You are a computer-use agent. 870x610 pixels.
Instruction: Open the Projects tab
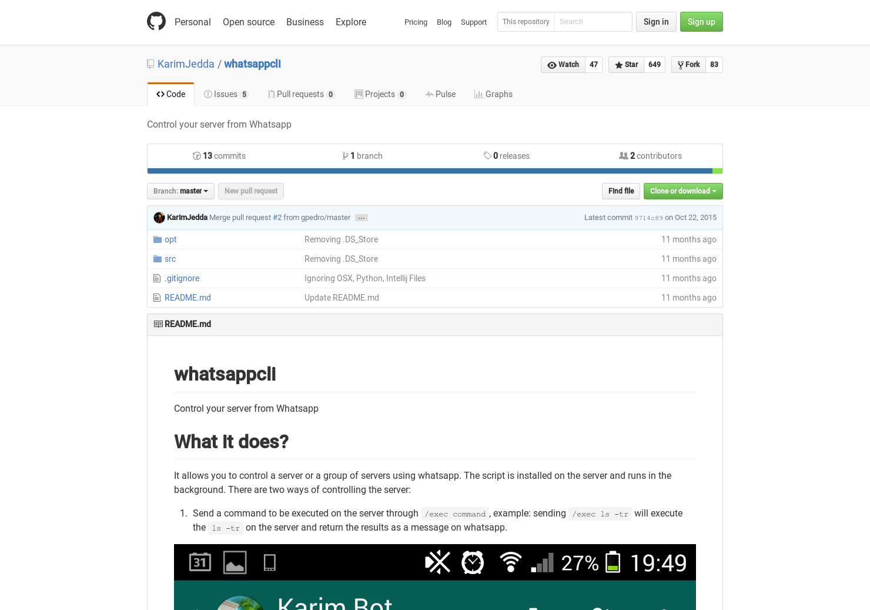(380, 94)
